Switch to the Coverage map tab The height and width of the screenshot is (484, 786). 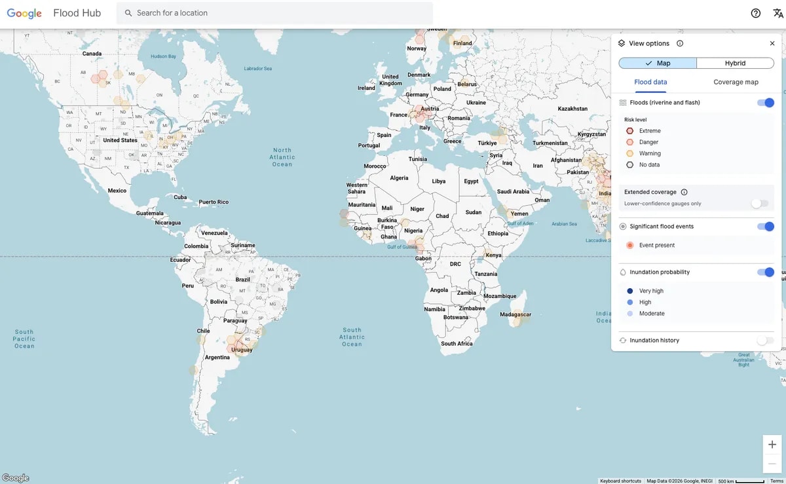pyautogui.click(x=736, y=82)
